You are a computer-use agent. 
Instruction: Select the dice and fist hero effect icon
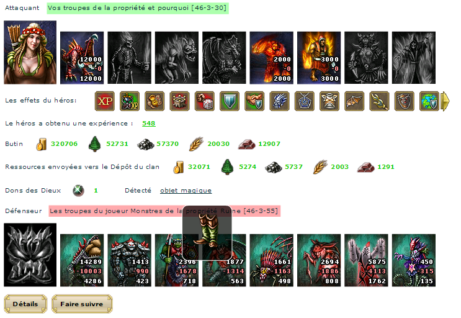pos(205,101)
